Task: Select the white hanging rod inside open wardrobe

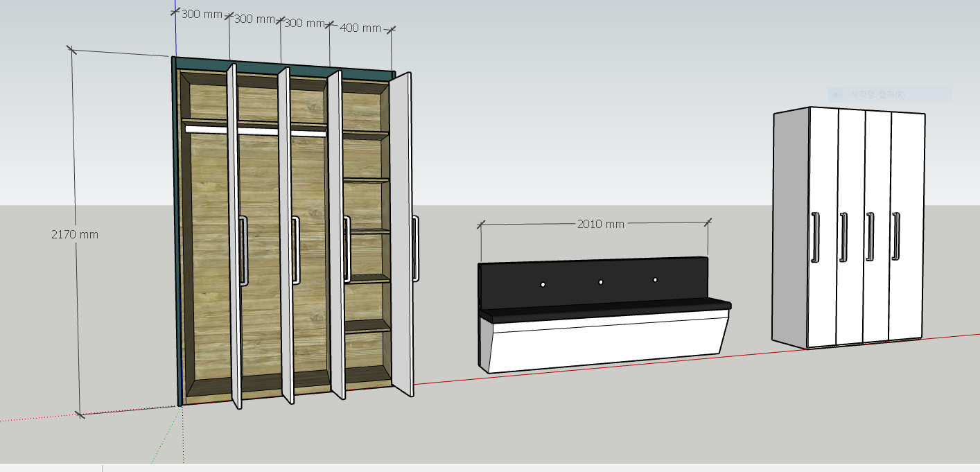Action: pos(254,130)
